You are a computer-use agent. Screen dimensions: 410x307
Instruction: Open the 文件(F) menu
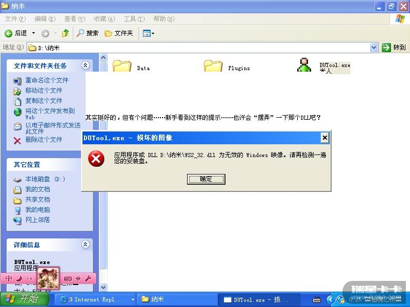coord(15,19)
